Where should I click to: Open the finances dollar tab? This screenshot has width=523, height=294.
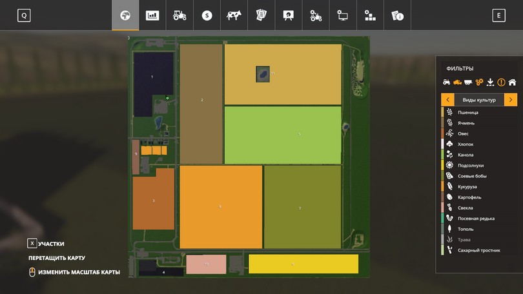coord(207,16)
